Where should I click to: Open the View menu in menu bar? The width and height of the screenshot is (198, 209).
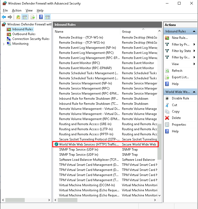point(29,10)
